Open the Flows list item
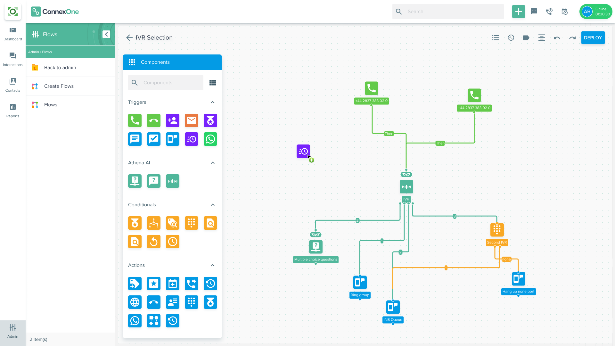The width and height of the screenshot is (615, 346). point(70,105)
